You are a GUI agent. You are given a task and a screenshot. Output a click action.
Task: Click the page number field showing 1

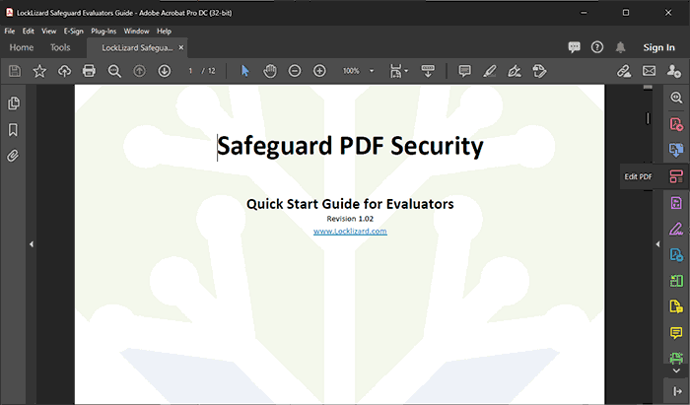coord(190,71)
